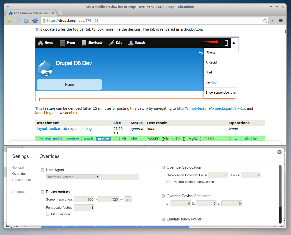
Task: Go back with the green back arrow
Action: coord(9,20)
